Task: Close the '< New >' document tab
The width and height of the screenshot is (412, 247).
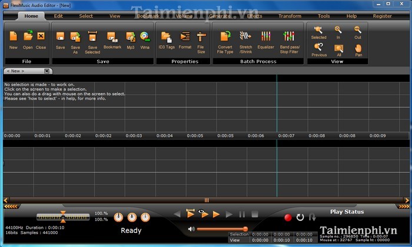Action: [46, 71]
